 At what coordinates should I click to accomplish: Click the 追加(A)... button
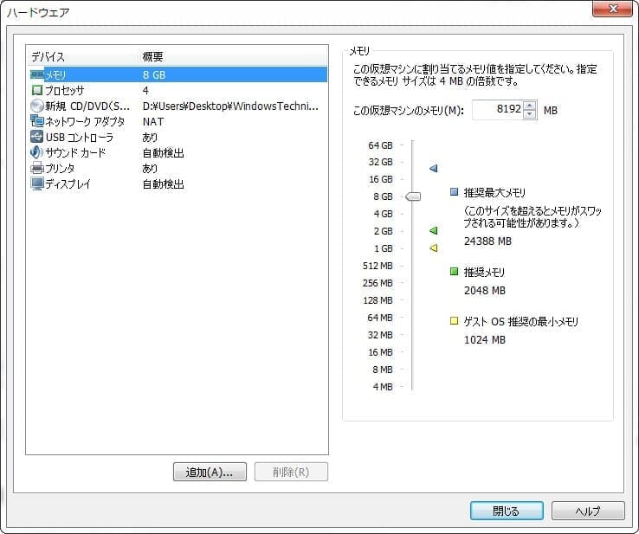210,472
